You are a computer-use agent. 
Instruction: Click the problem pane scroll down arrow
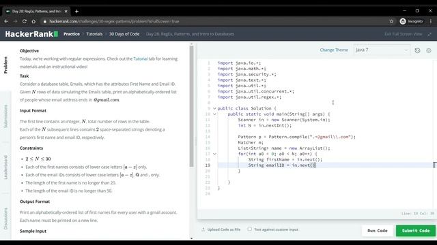tap(191, 238)
